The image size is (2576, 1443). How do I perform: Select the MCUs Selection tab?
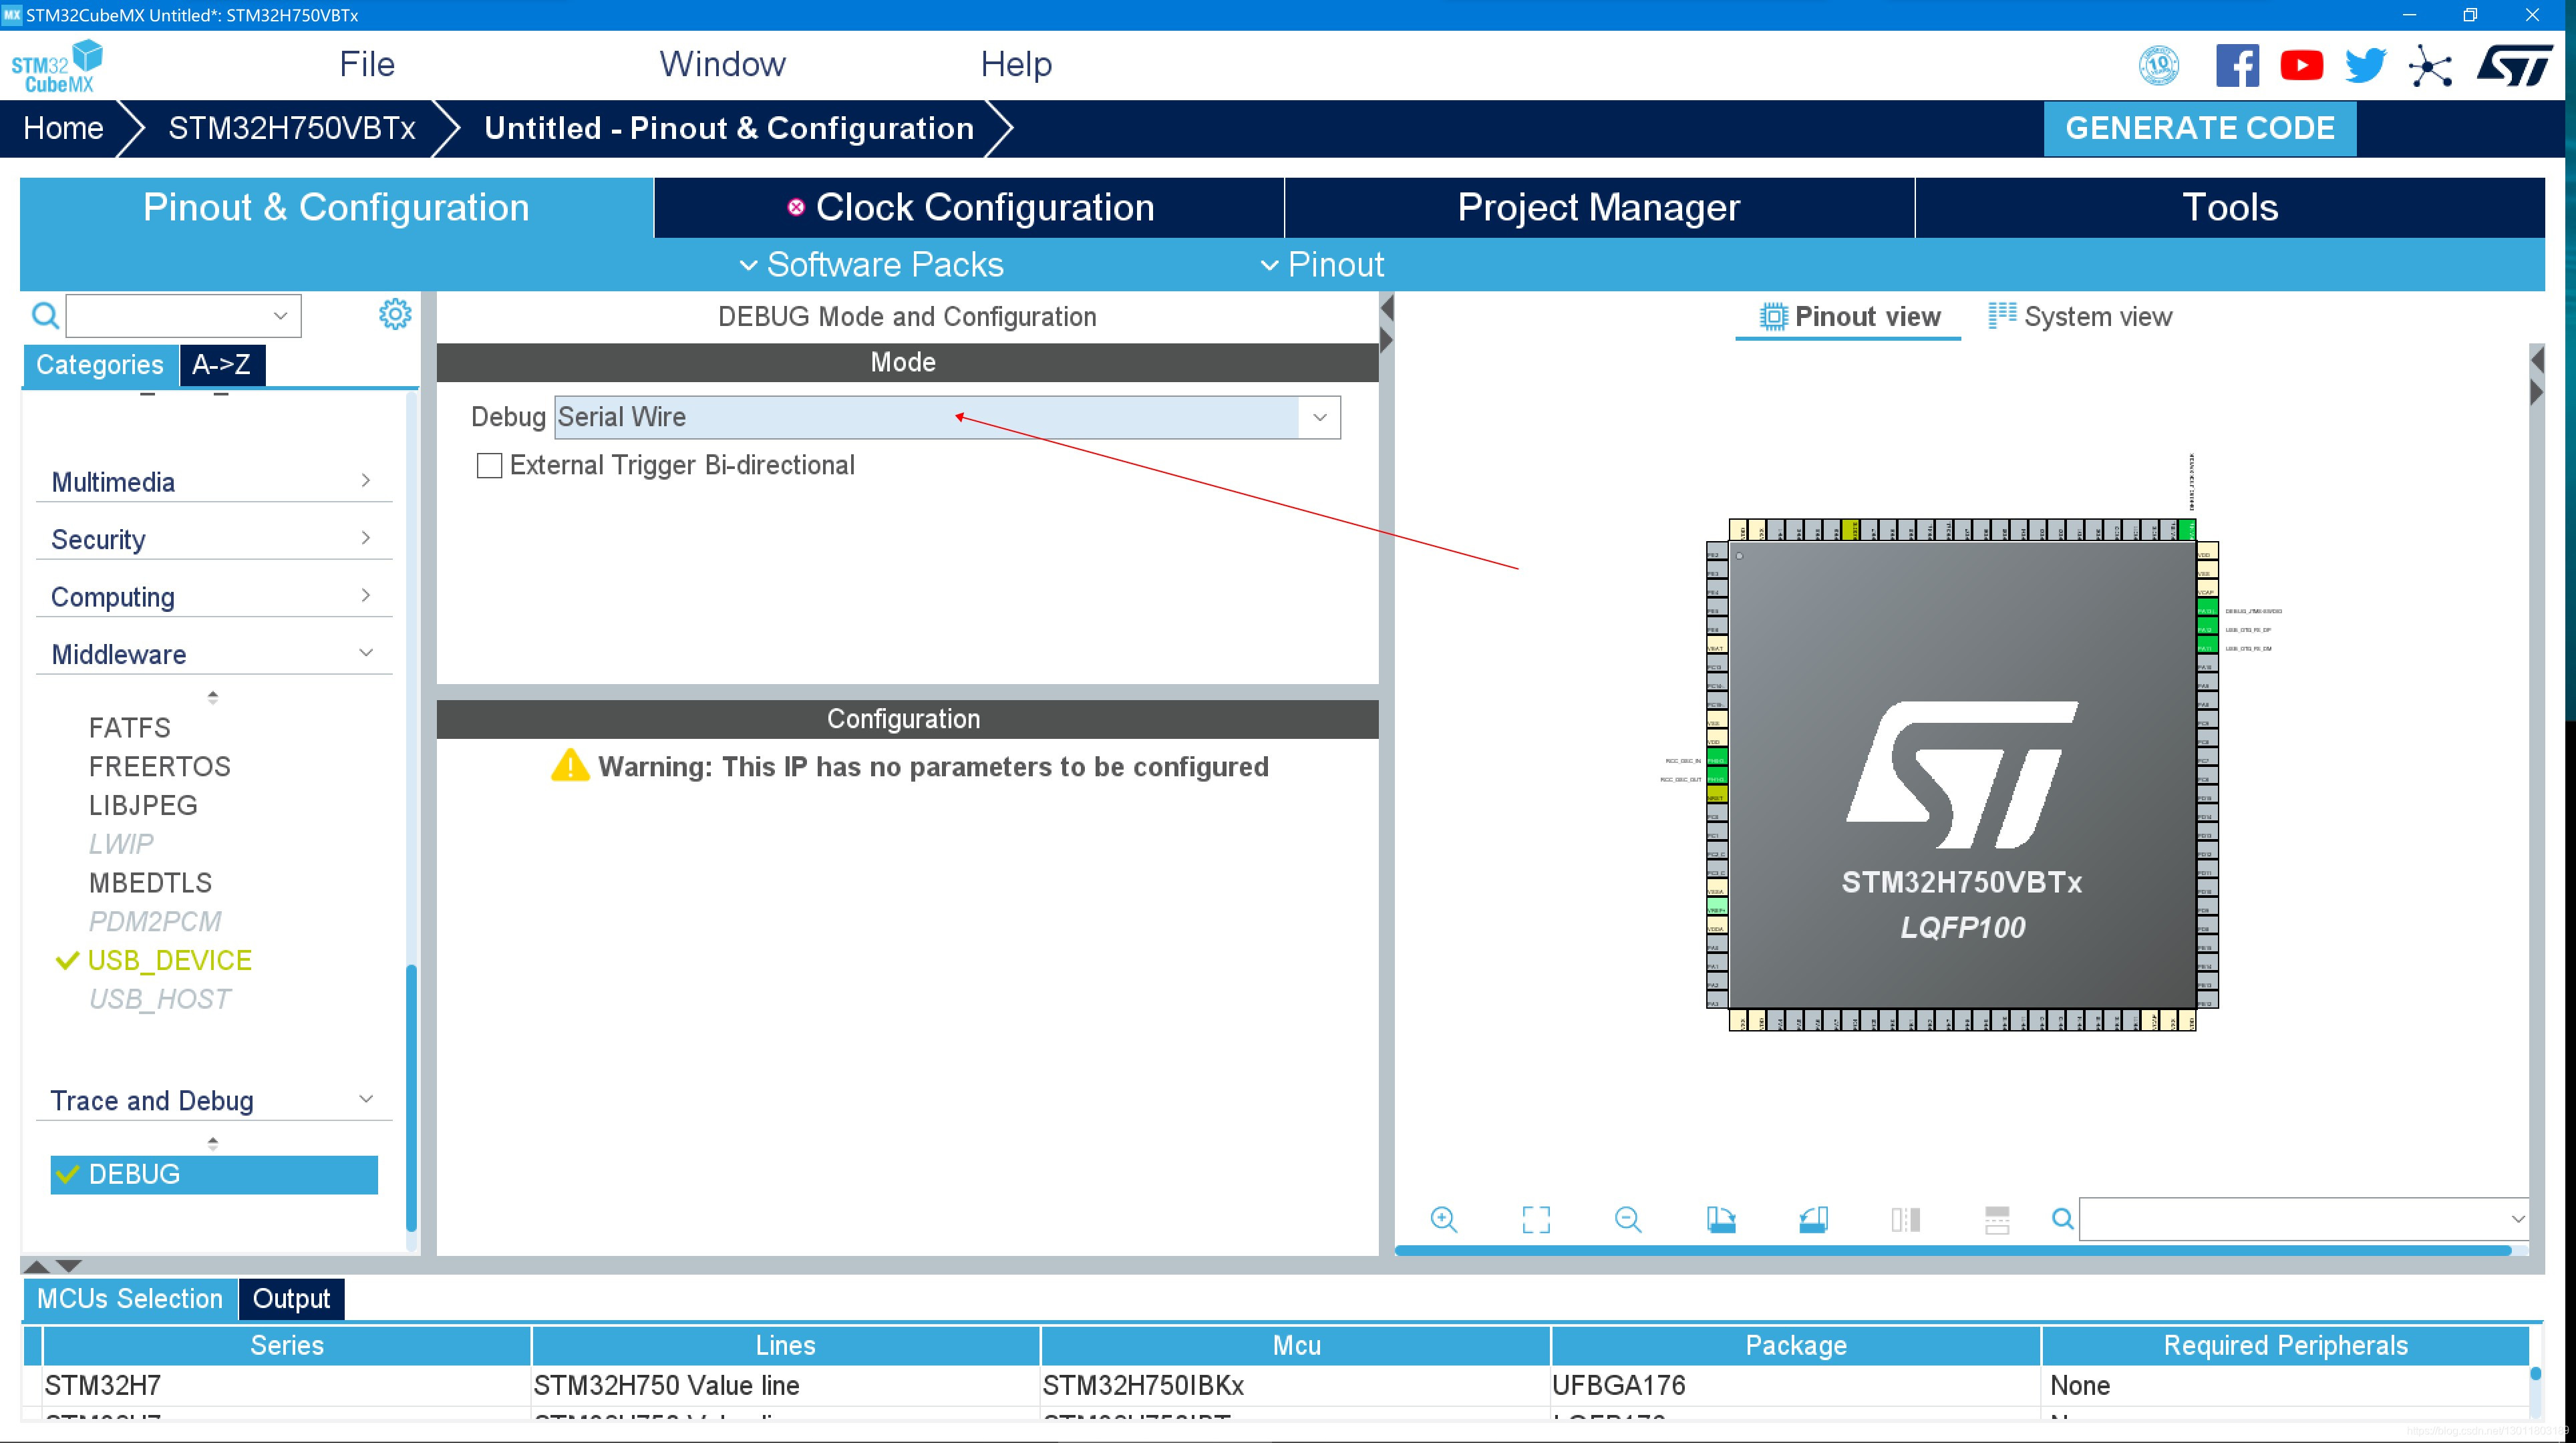[130, 1298]
